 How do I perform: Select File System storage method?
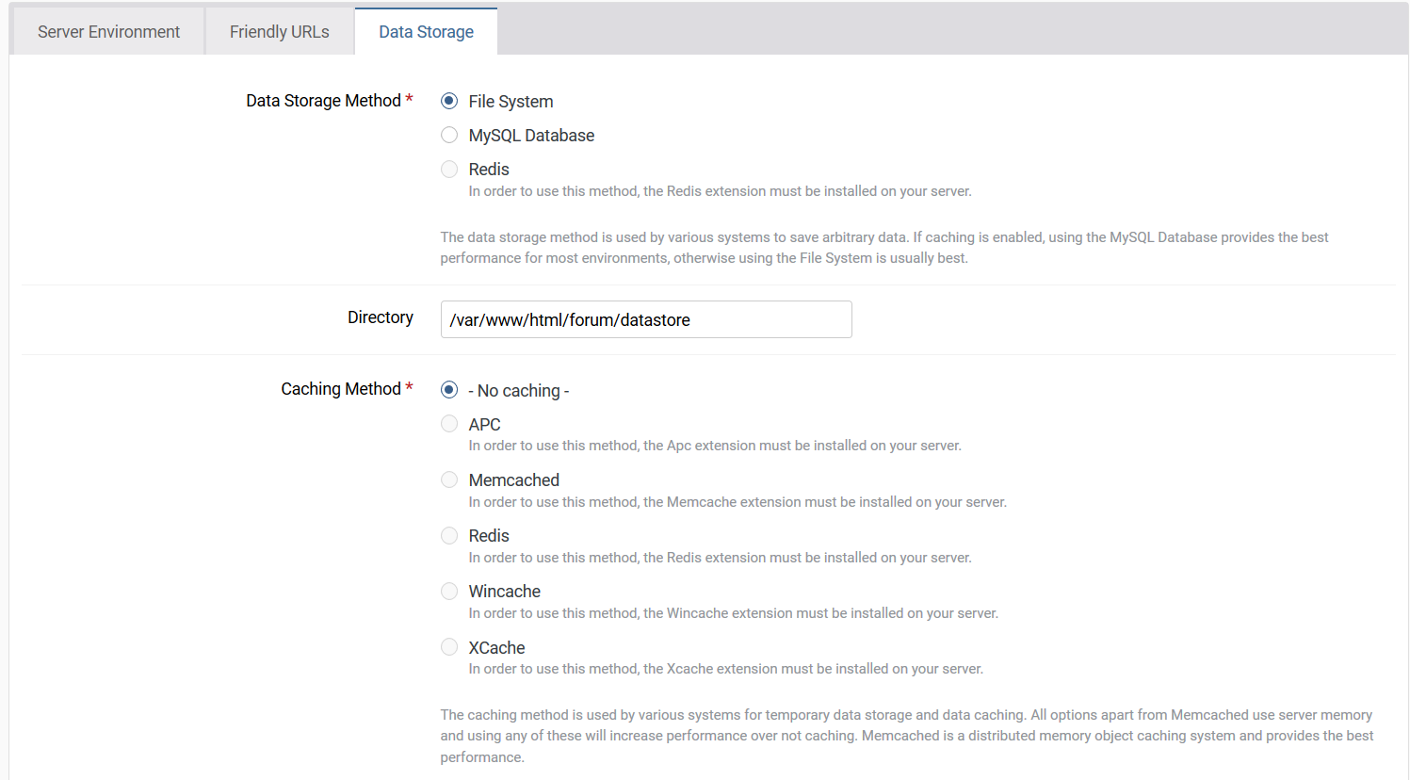click(449, 101)
